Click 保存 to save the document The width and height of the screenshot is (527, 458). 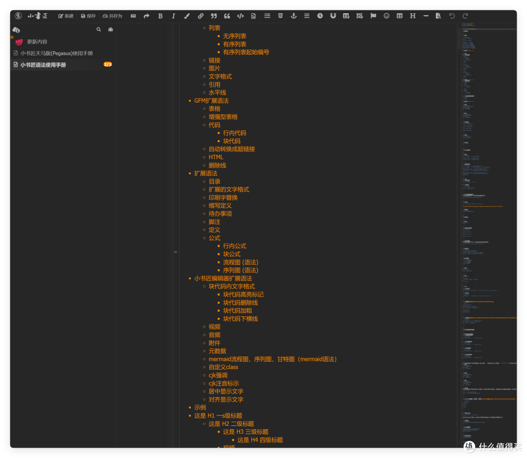point(88,16)
